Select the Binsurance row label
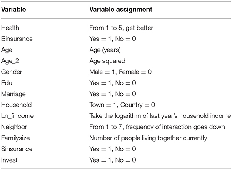232x170 pixels. pyautogui.click(x=17, y=39)
